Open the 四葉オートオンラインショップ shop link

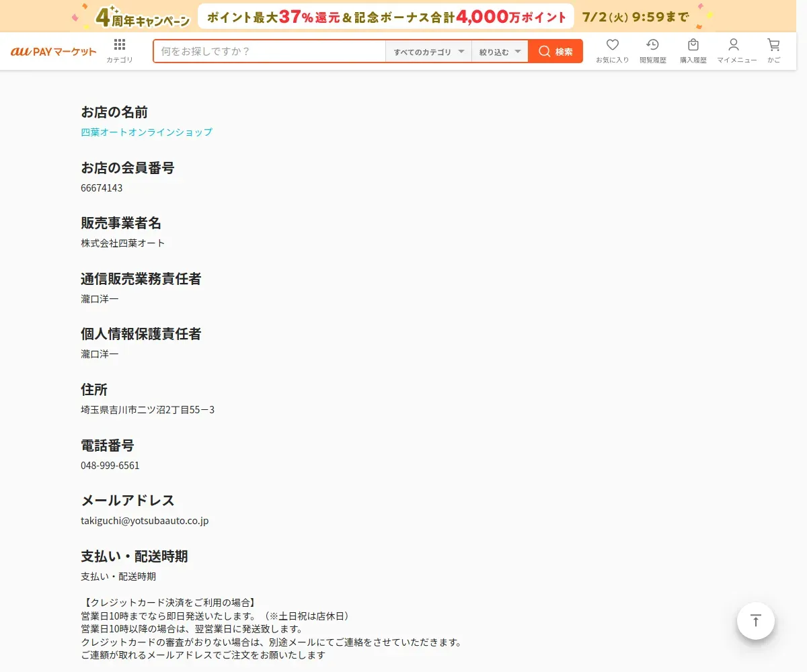point(147,132)
